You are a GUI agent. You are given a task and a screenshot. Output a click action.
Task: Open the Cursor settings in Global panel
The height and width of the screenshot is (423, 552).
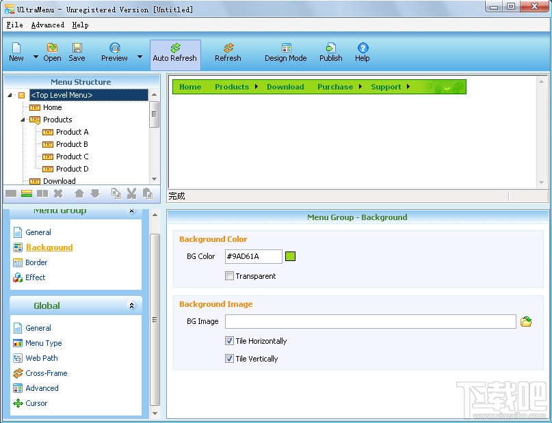click(38, 403)
